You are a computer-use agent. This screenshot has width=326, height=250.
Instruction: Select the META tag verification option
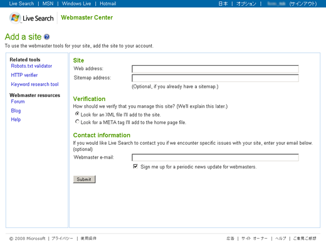[x=77, y=122]
